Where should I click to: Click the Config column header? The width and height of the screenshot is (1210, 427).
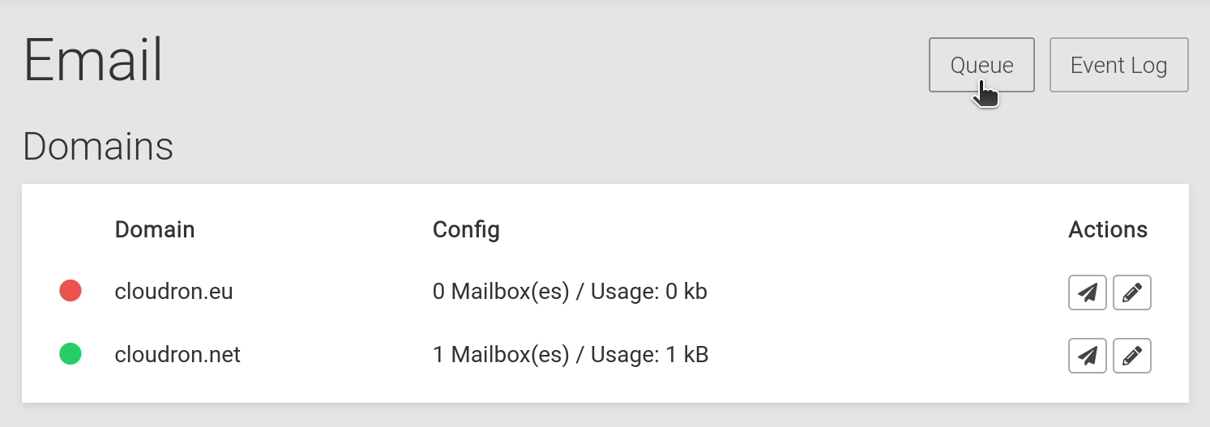tap(466, 229)
